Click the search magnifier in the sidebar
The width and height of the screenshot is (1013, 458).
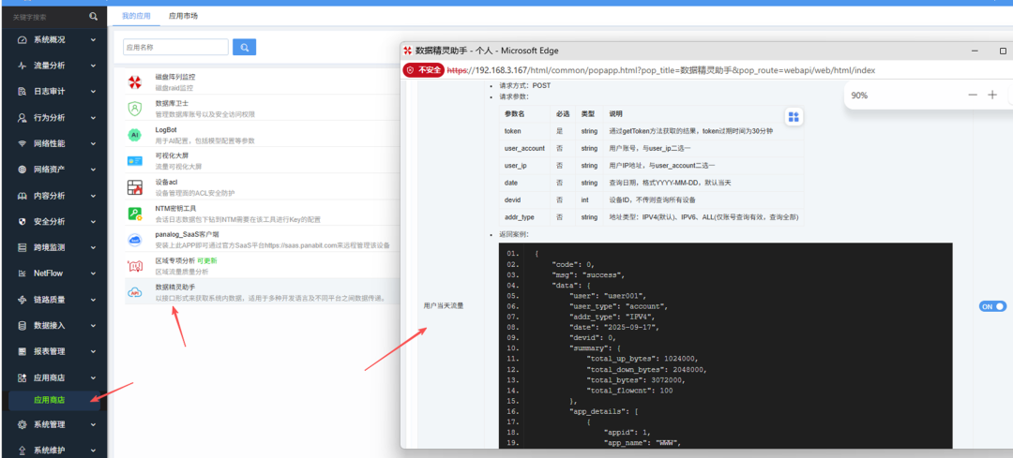[94, 16]
